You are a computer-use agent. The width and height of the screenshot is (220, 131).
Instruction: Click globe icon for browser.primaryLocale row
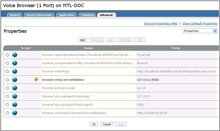coord(15,88)
